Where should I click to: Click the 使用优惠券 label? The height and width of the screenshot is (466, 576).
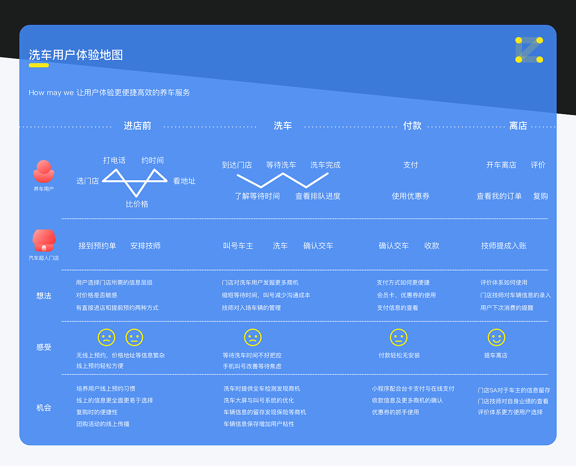(411, 196)
